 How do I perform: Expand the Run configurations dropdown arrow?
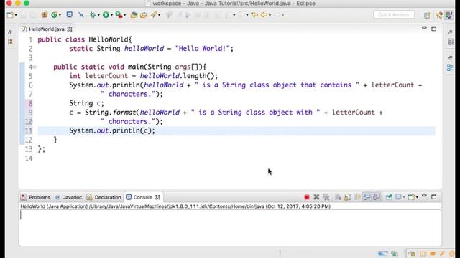click(111, 15)
